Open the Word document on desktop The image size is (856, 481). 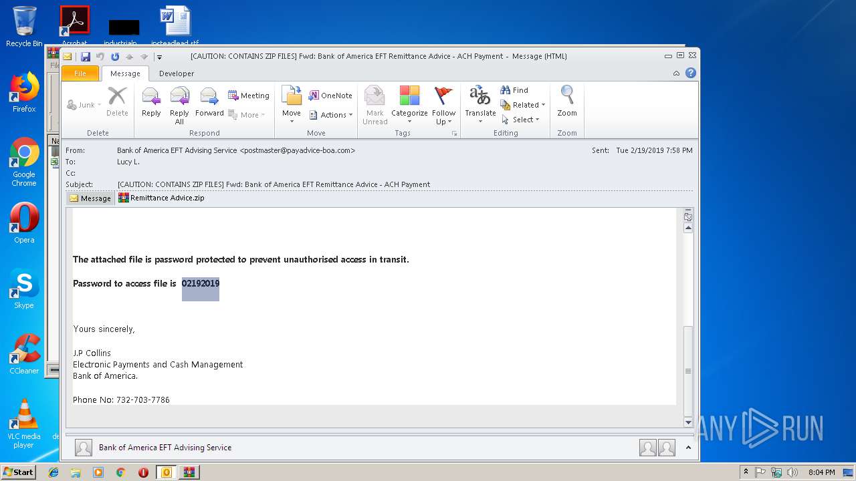coord(175,25)
